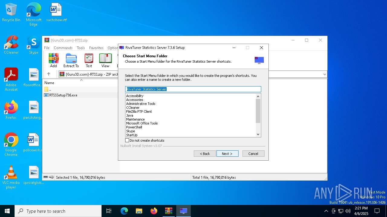387x217 pixels.
Task: Select the specialglob desktop image file
Action: pos(34,175)
